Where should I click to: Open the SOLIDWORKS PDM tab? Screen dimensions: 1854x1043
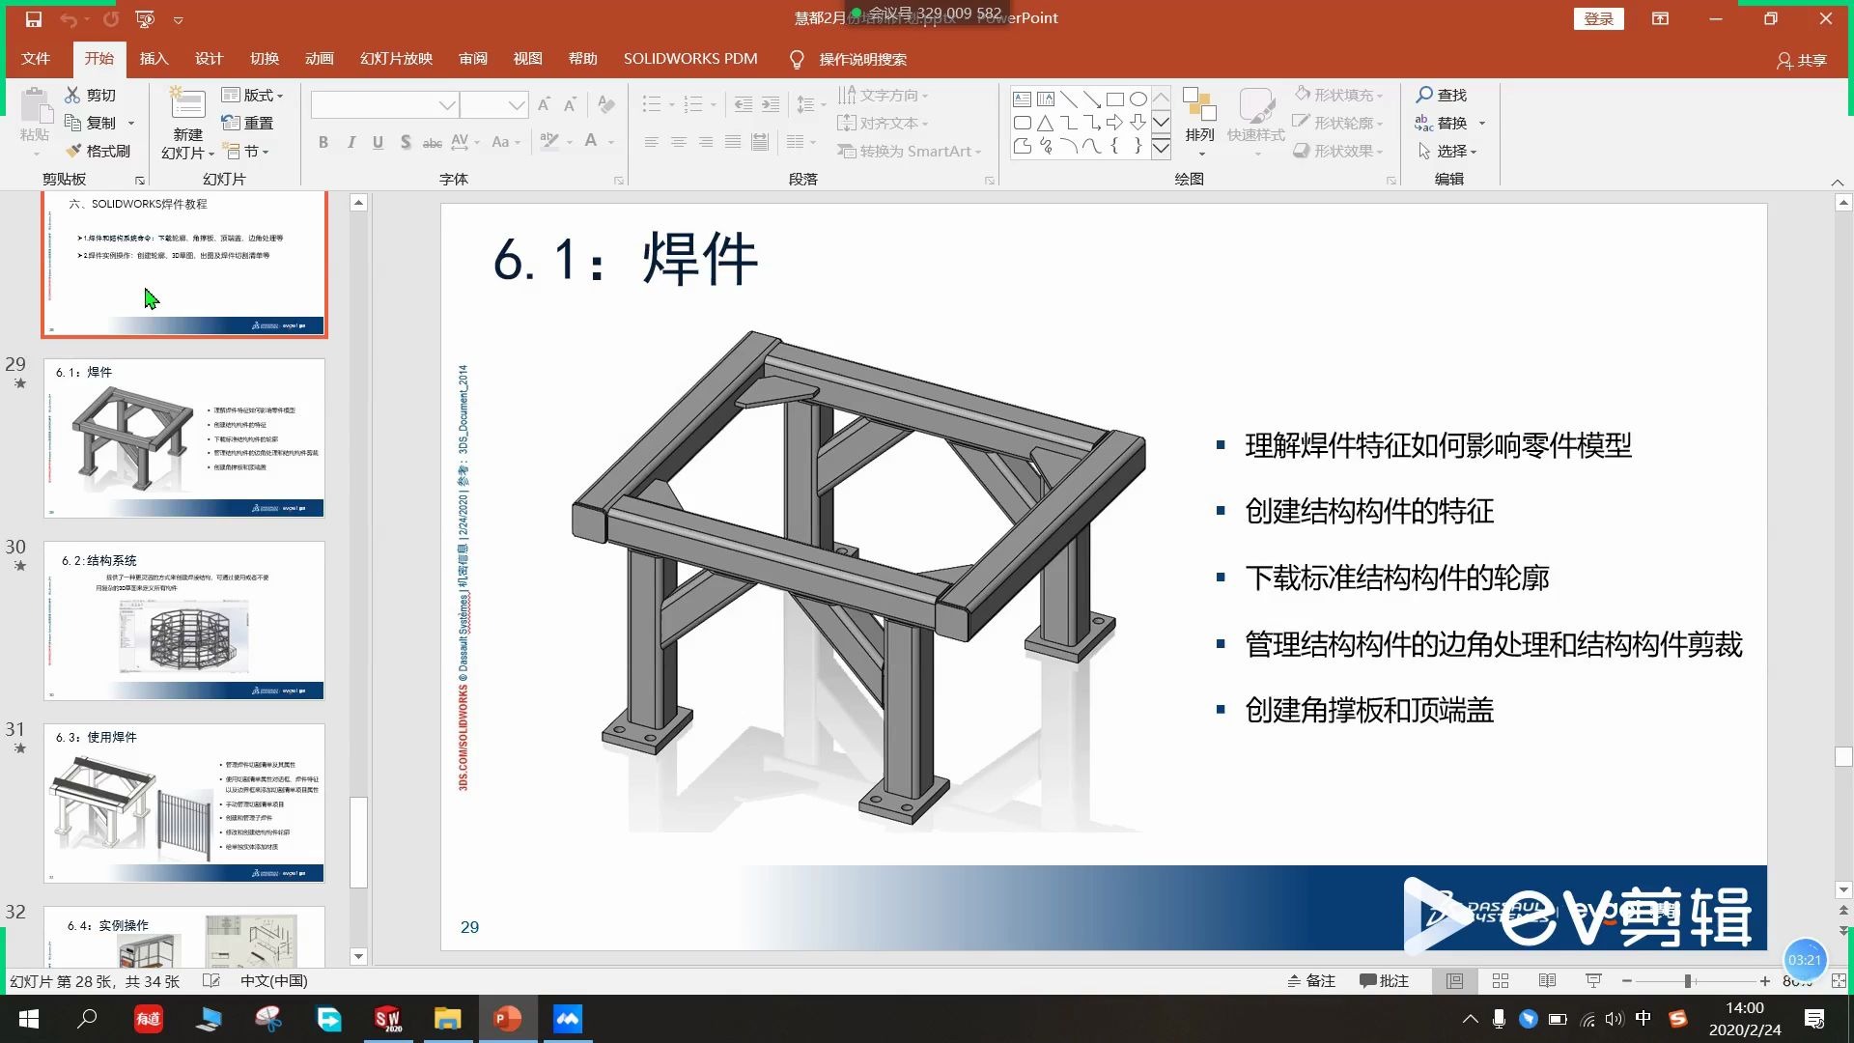coord(689,59)
